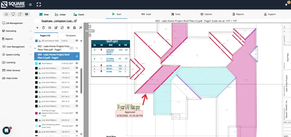
Task: Open the Scale menu
Action: coord(146,14)
